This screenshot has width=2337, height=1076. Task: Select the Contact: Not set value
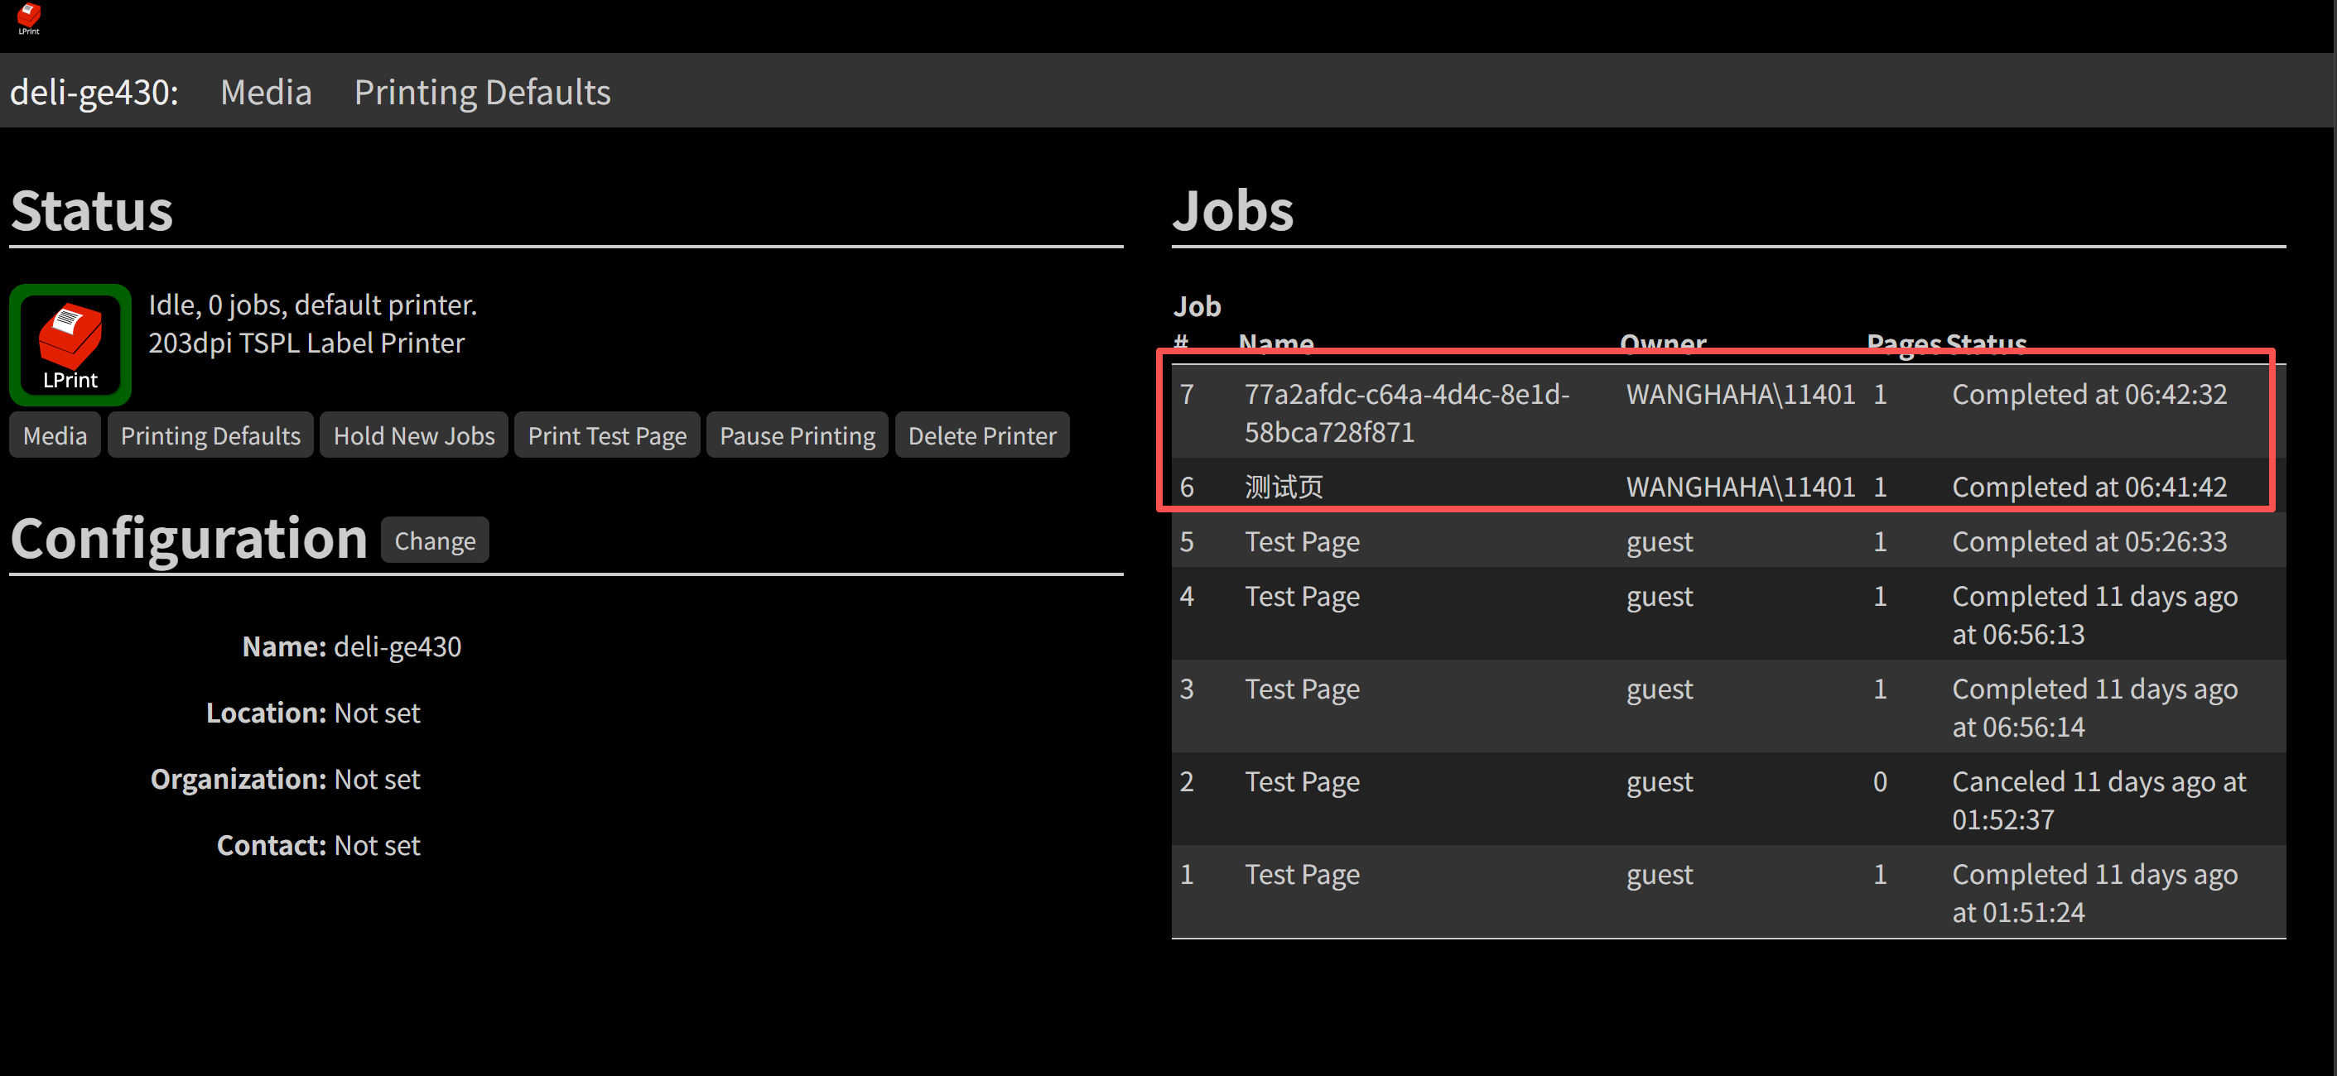coord(377,845)
